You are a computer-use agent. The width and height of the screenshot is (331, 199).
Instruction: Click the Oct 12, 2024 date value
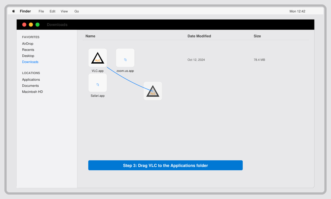coord(196,60)
